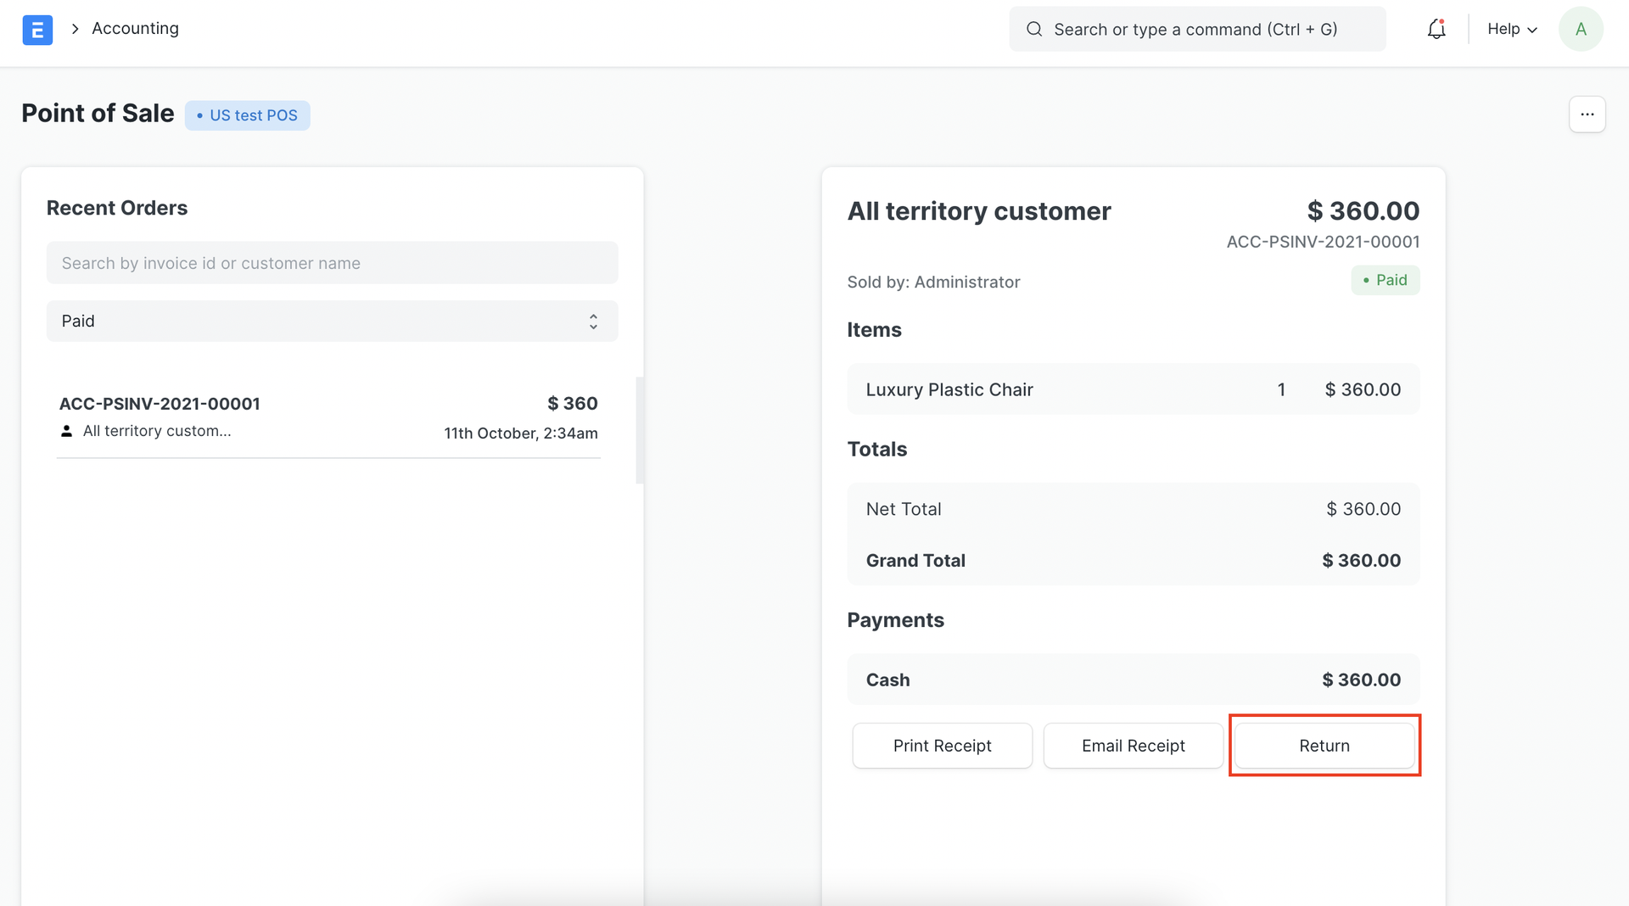Expand the Help dropdown menu
This screenshot has width=1629, height=906.
[x=1512, y=30]
